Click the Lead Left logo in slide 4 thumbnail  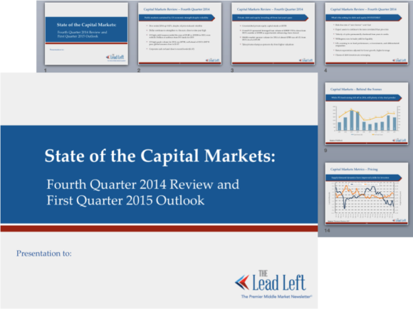(399, 60)
